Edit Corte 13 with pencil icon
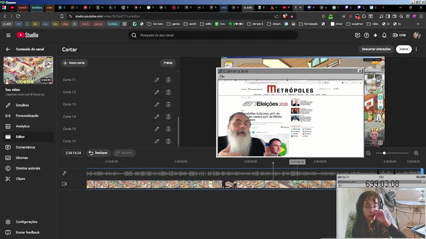Viewport: 426px width, 239px height. [157, 105]
